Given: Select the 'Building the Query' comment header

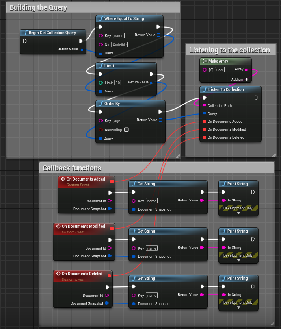Looking at the screenshot, I should click(x=93, y=7).
